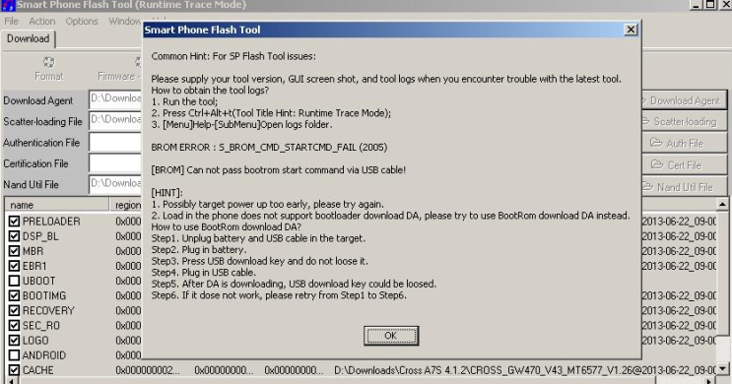The width and height of the screenshot is (732, 384).
Task: Enable the UBOOT checkbox
Action: (x=14, y=281)
